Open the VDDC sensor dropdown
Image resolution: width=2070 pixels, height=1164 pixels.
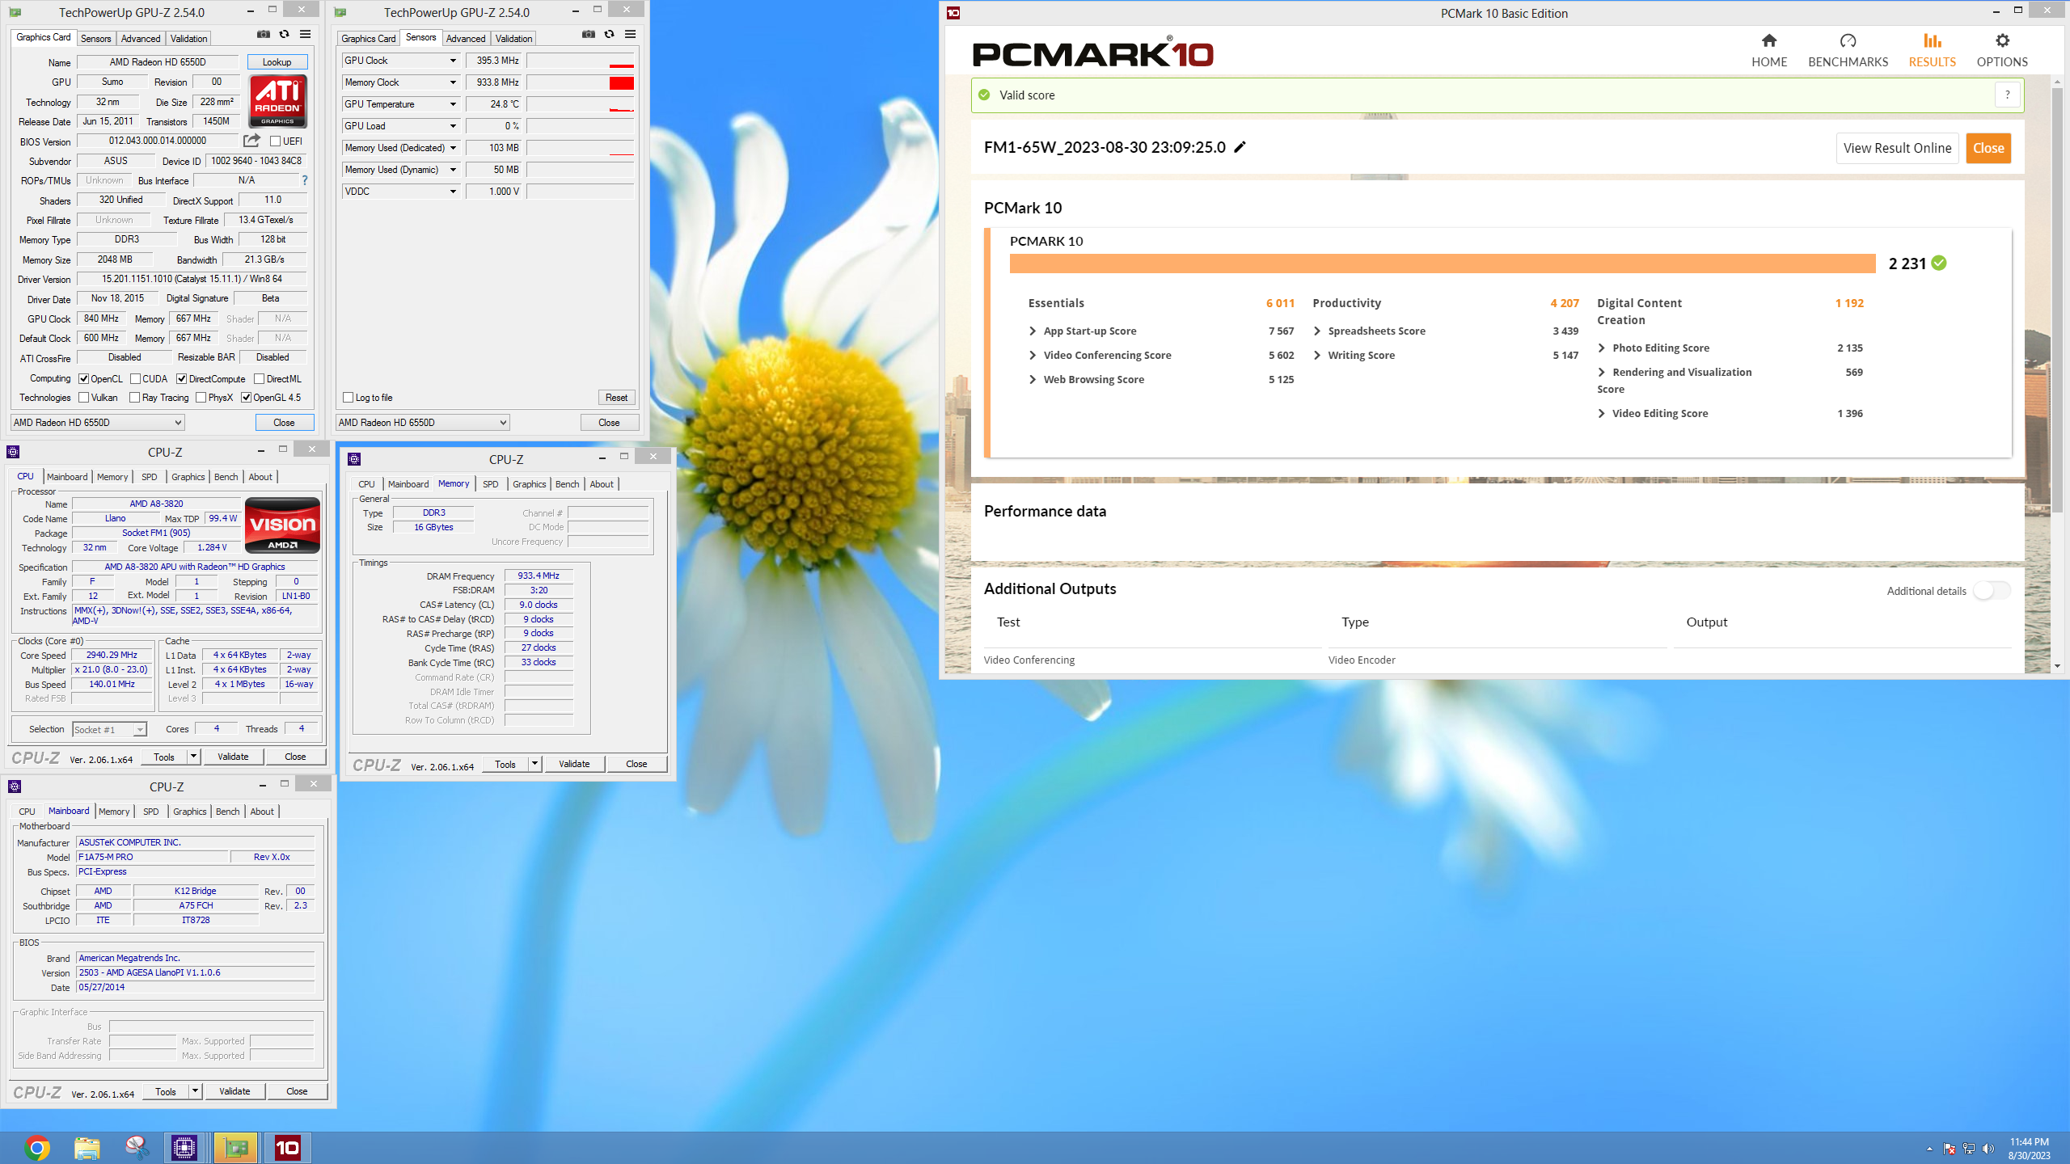453,192
